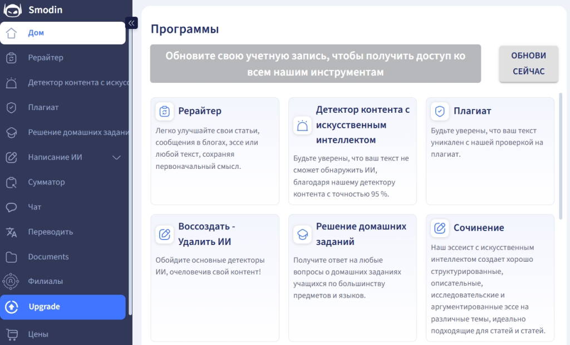The image size is (570, 345).
Task: Click the gray account upgrade banner
Action: tap(316, 63)
